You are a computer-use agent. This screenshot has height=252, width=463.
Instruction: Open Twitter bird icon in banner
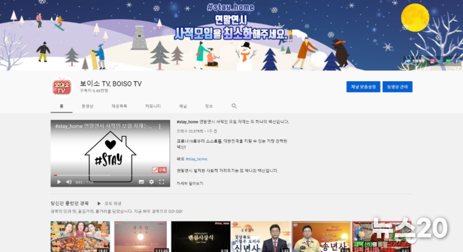click(x=441, y=61)
